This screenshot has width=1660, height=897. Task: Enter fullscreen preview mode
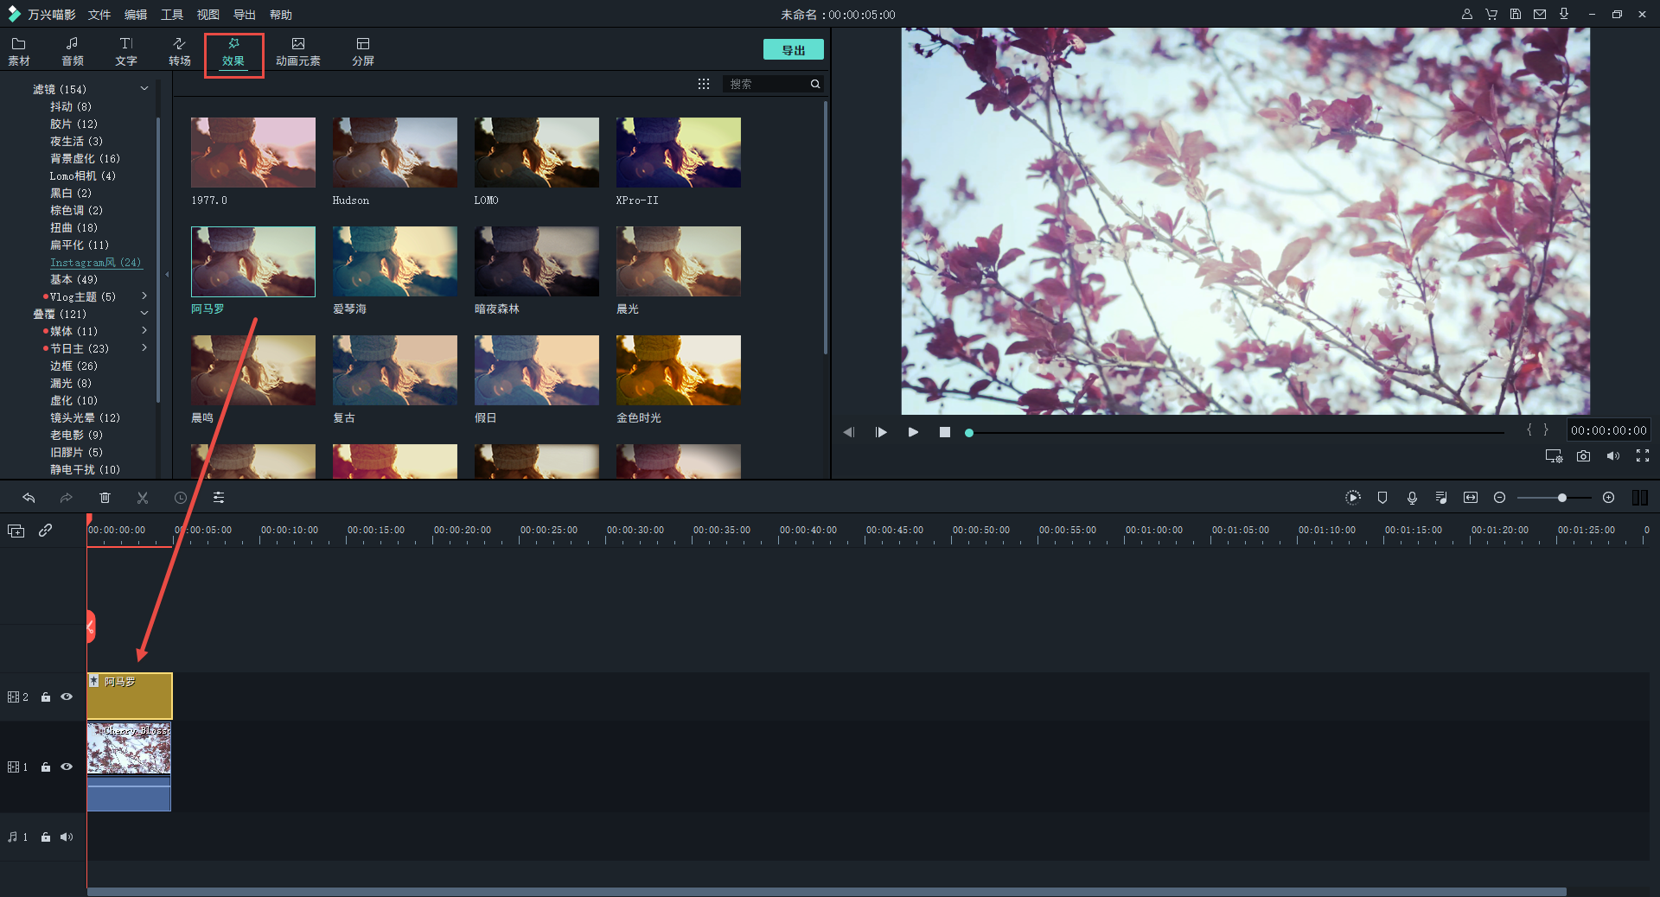[1643, 456]
